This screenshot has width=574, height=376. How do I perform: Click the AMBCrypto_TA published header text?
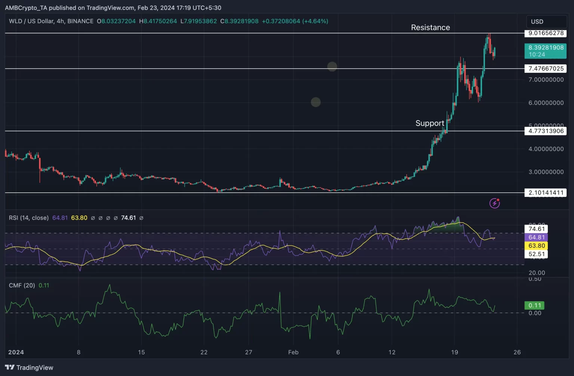pyautogui.click(x=113, y=7)
